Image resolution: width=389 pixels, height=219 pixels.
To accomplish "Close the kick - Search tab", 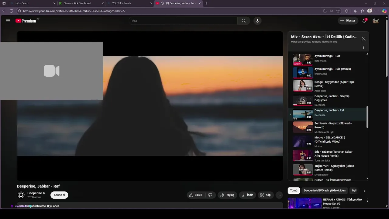I will click(54, 3).
